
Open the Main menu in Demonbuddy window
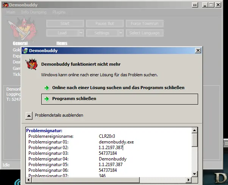(11, 12)
